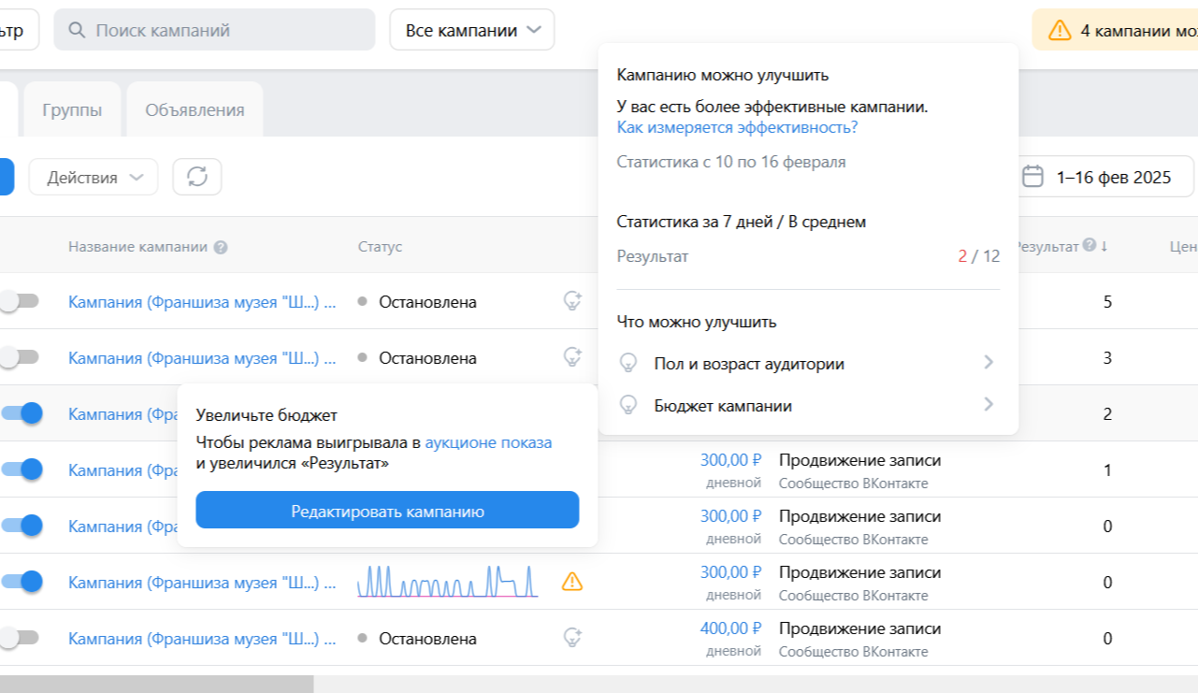1198x693 pixels.
Task: Click the yellow warning triangle in campaign row
Action: tap(571, 582)
